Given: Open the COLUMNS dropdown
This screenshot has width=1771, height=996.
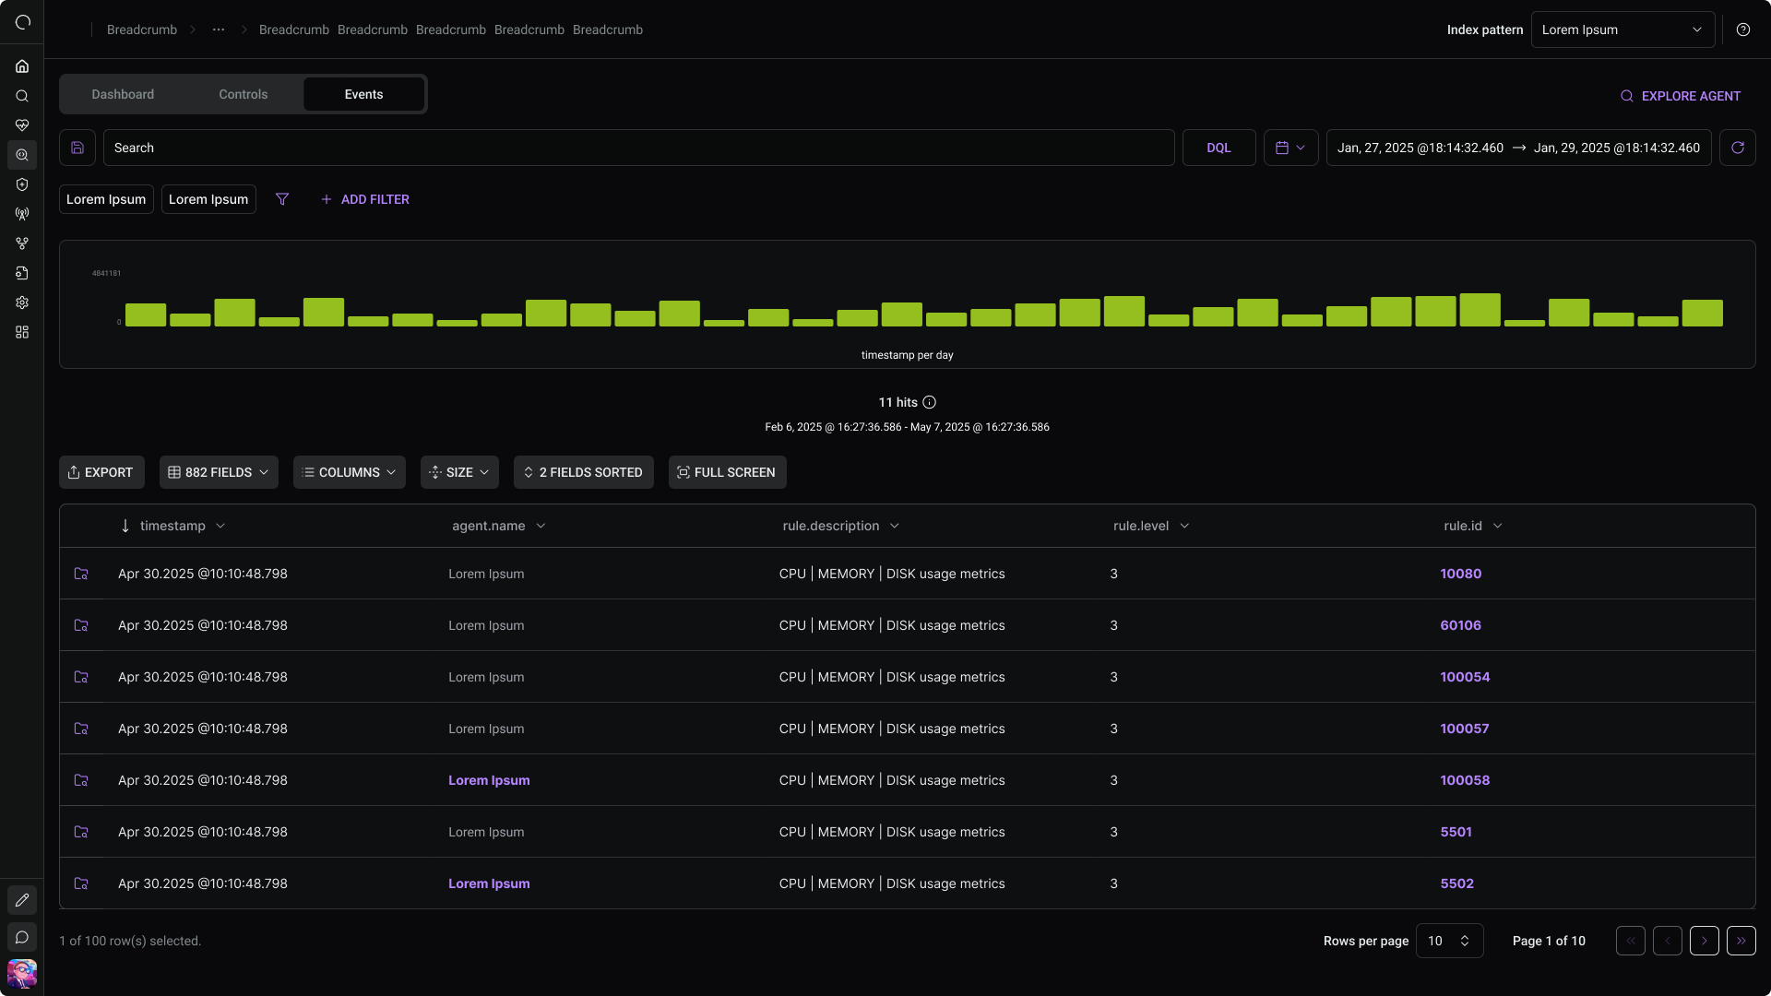Looking at the screenshot, I should coord(349,472).
